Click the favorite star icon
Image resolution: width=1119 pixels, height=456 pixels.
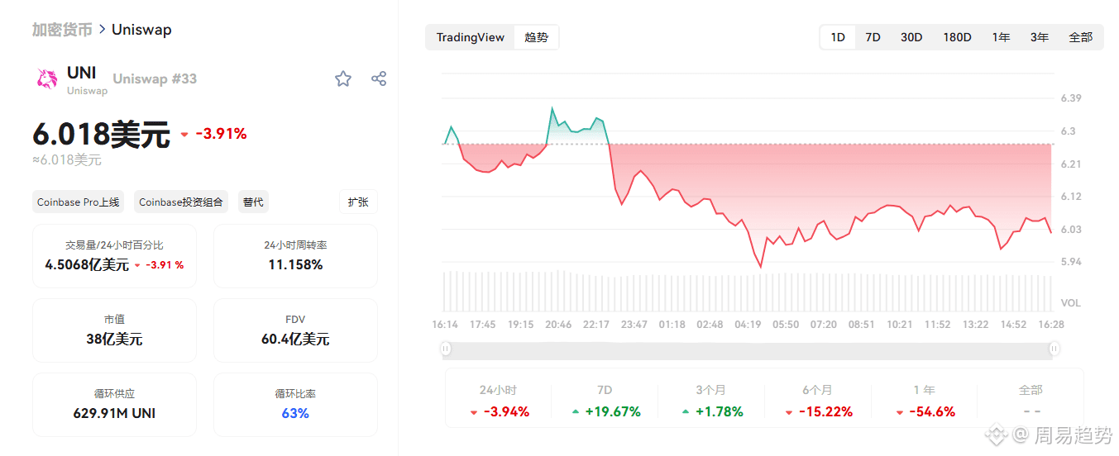coord(343,78)
